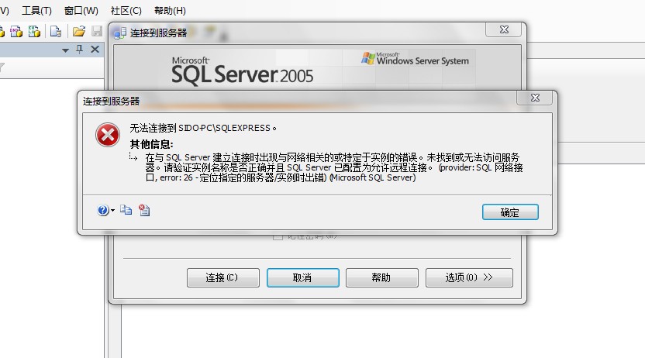Click the 其他信息 detail arrow icon
Screen dimensions: 645x358
[x=133, y=157]
